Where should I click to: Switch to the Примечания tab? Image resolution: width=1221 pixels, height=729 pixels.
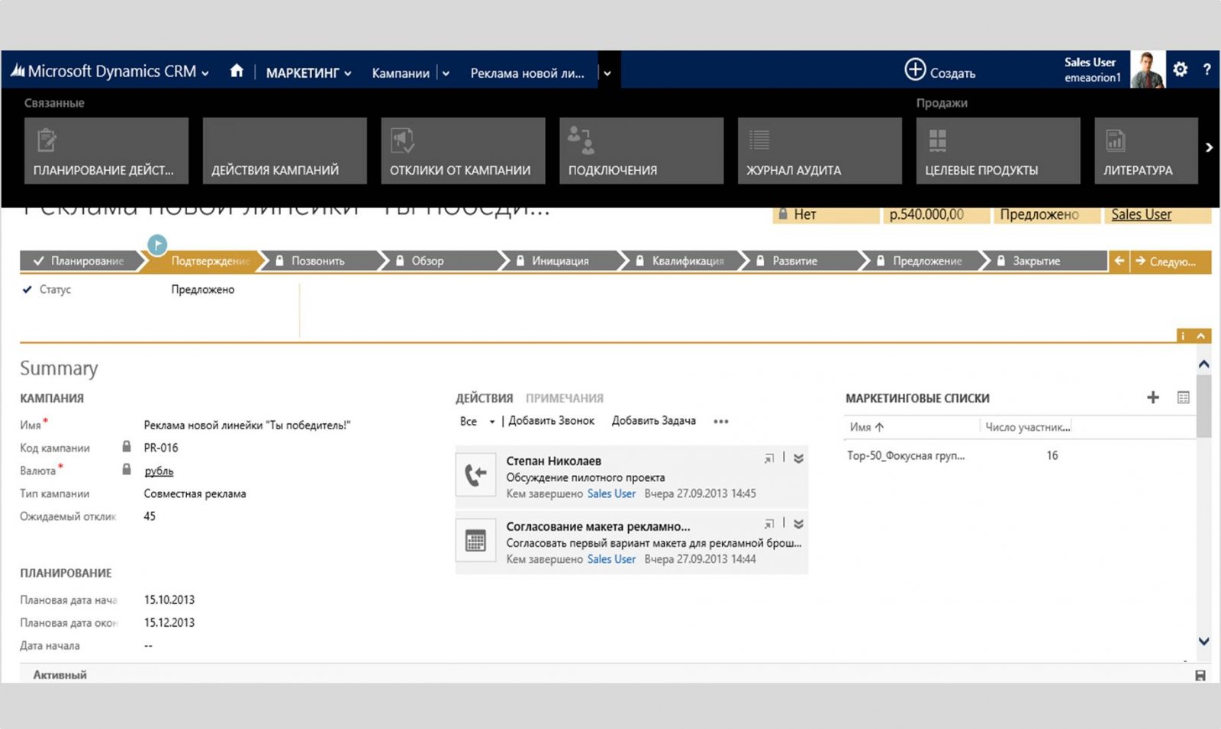566,397
